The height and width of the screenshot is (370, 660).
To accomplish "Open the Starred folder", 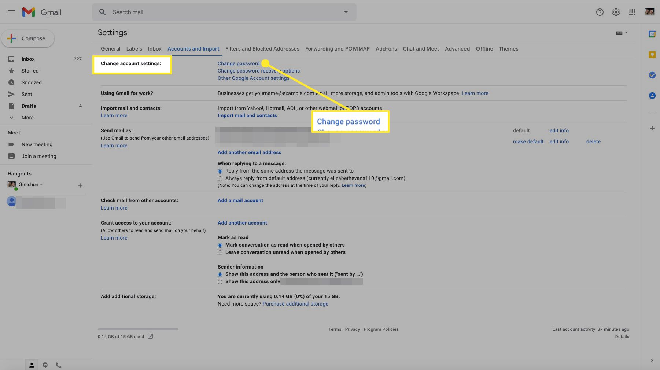I will 30,71.
